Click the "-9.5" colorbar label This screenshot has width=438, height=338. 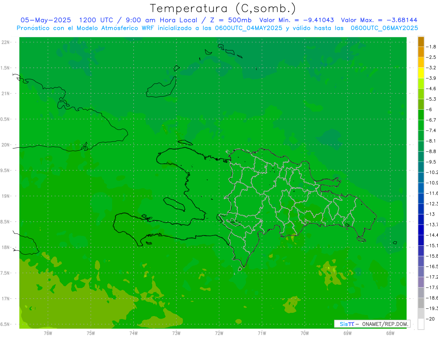431,162
